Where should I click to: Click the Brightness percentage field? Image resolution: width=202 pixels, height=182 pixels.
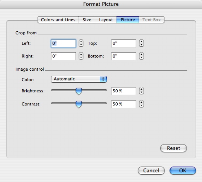124,91
